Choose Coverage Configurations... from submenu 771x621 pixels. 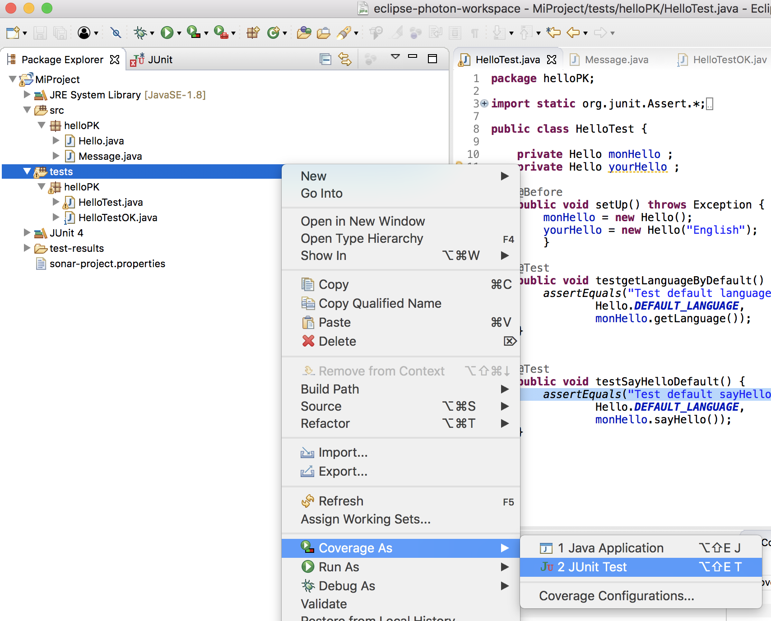616,596
